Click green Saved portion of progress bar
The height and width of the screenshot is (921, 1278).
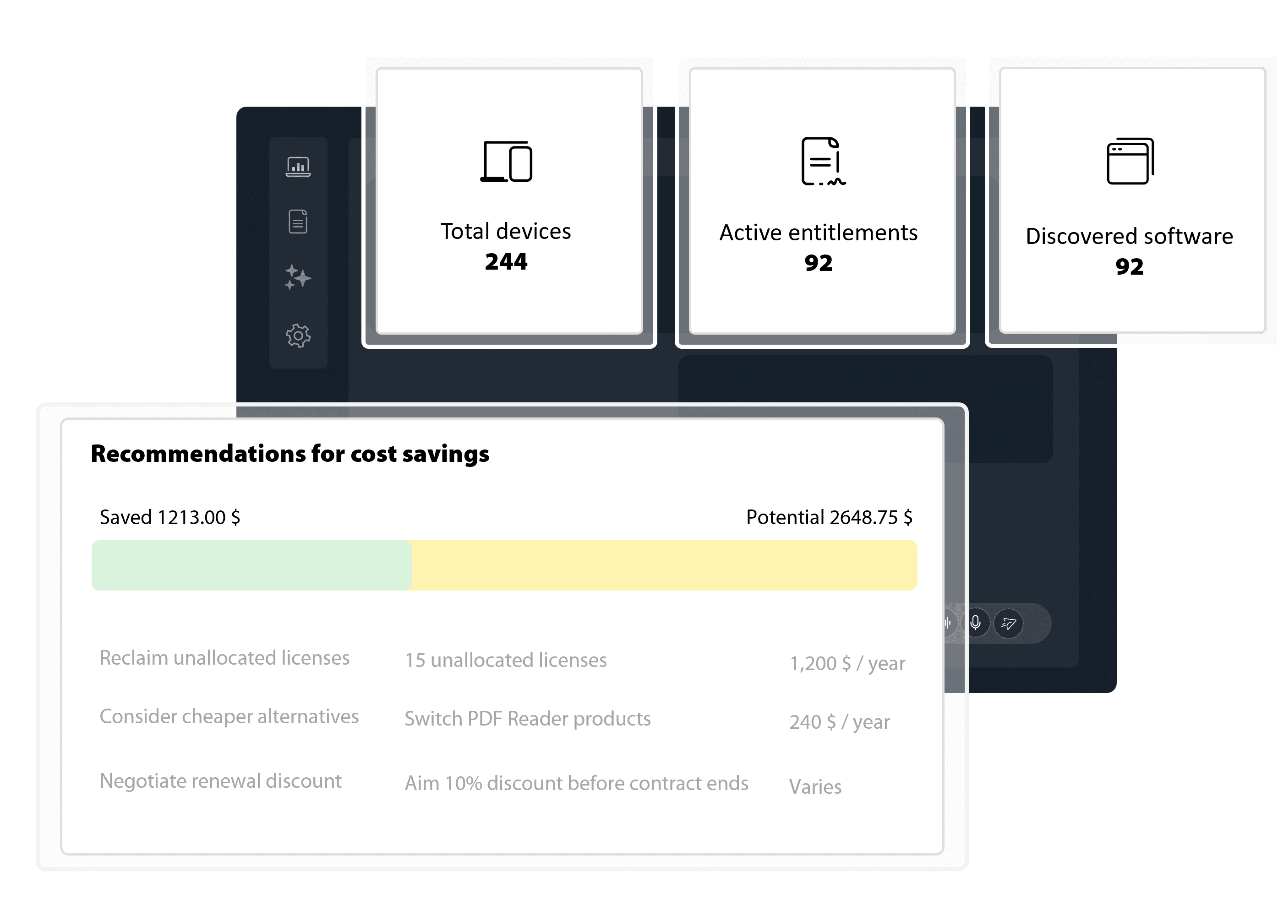[251, 565]
